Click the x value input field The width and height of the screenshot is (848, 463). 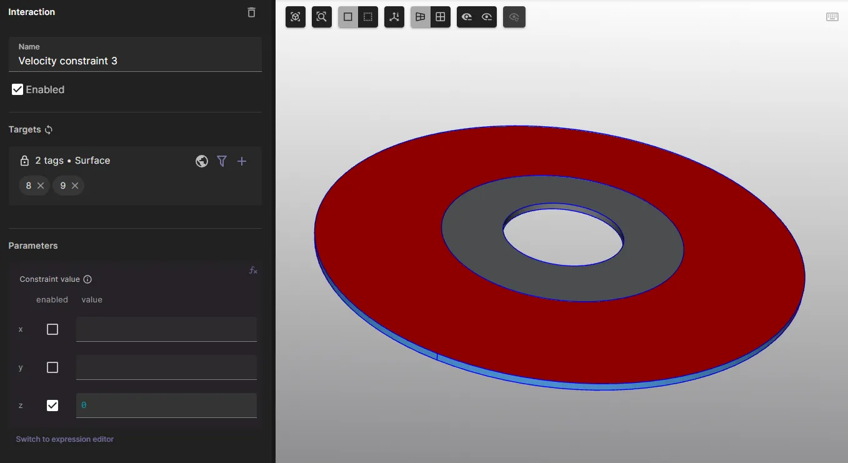[x=166, y=329]
